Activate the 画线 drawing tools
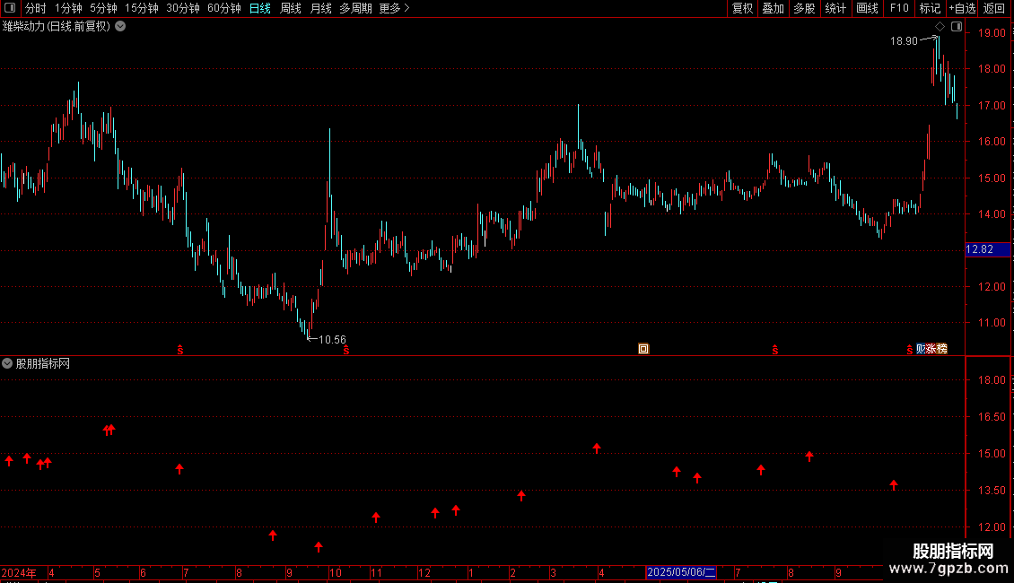The image size is (1014, 583). pyautogui.click(x=867, y=8)
